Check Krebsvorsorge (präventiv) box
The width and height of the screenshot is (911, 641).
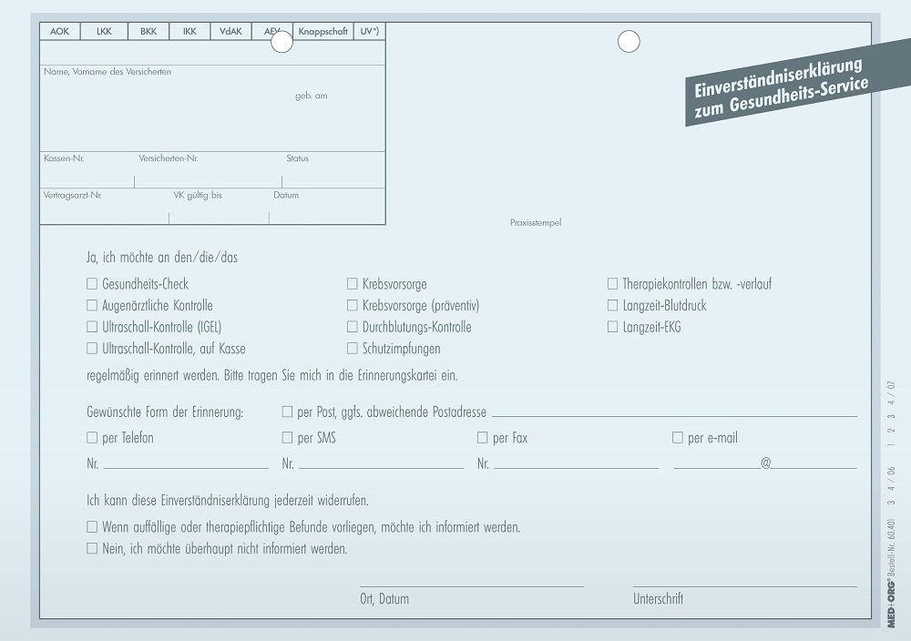pos(352,305)
